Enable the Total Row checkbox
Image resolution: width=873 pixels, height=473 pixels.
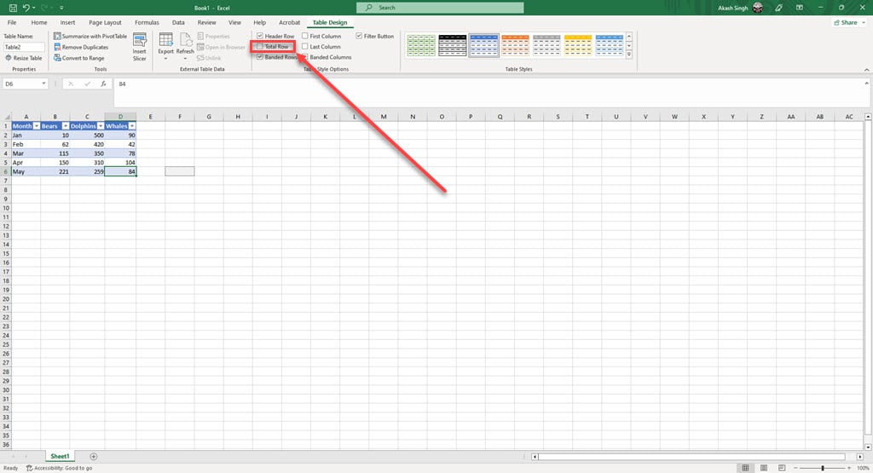click(260, 47)
